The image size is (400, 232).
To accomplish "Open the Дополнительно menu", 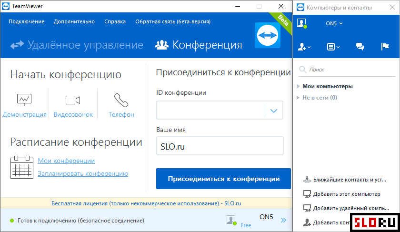I will point(74,22).
